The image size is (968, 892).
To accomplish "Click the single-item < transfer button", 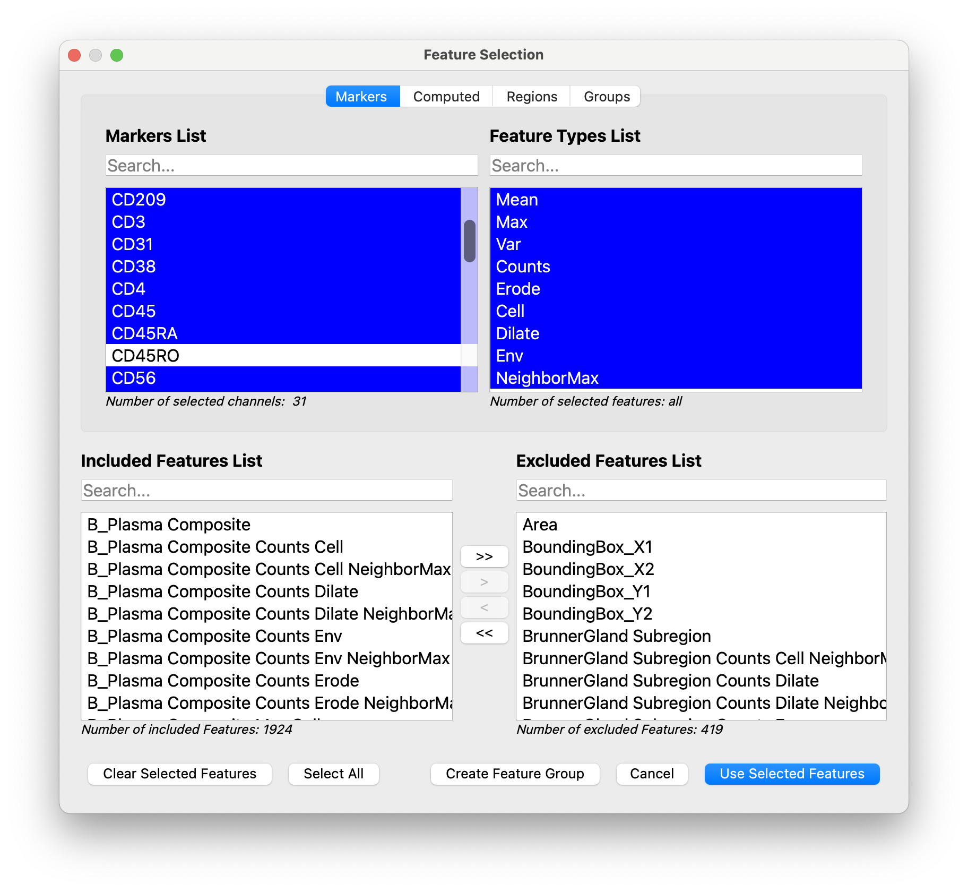I will pos(483,607).
